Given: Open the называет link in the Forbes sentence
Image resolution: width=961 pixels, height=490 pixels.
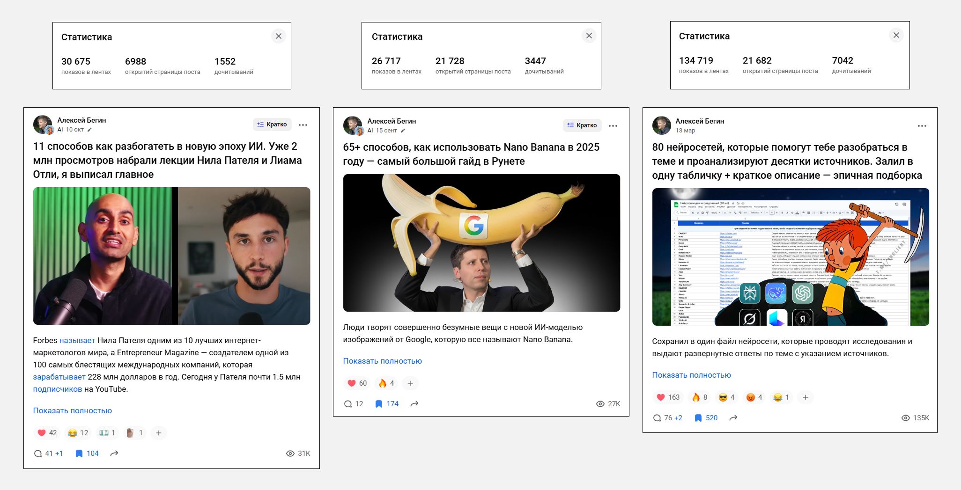Looking at the screenshot, I should pyautogui.click(x=77, y=340).
